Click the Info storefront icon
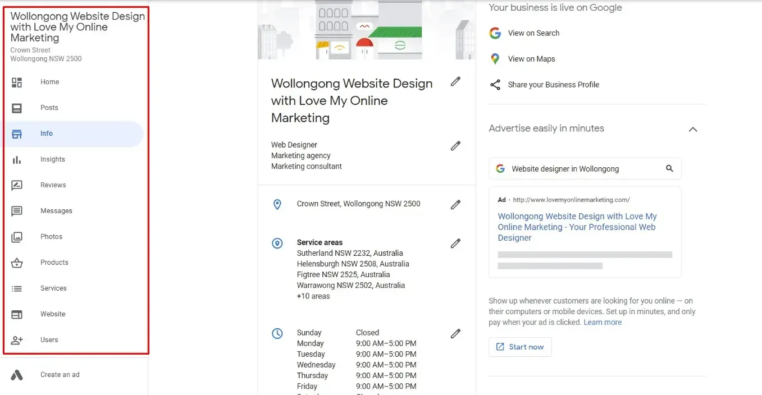 (x=17, y=134)
